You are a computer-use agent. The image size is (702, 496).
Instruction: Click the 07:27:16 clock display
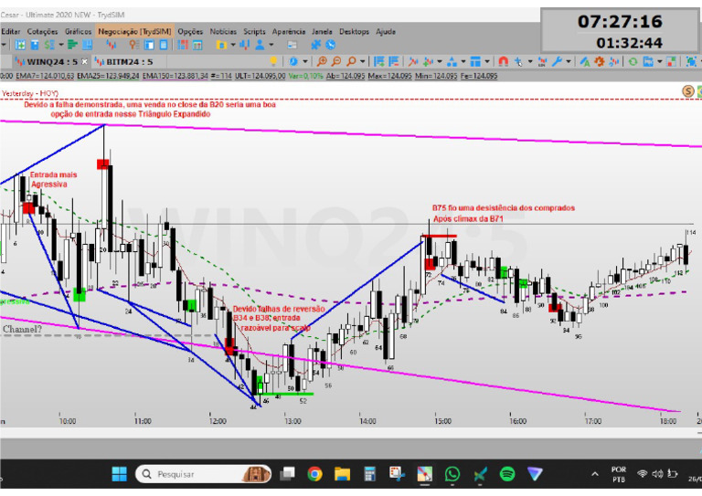(620, 21)
